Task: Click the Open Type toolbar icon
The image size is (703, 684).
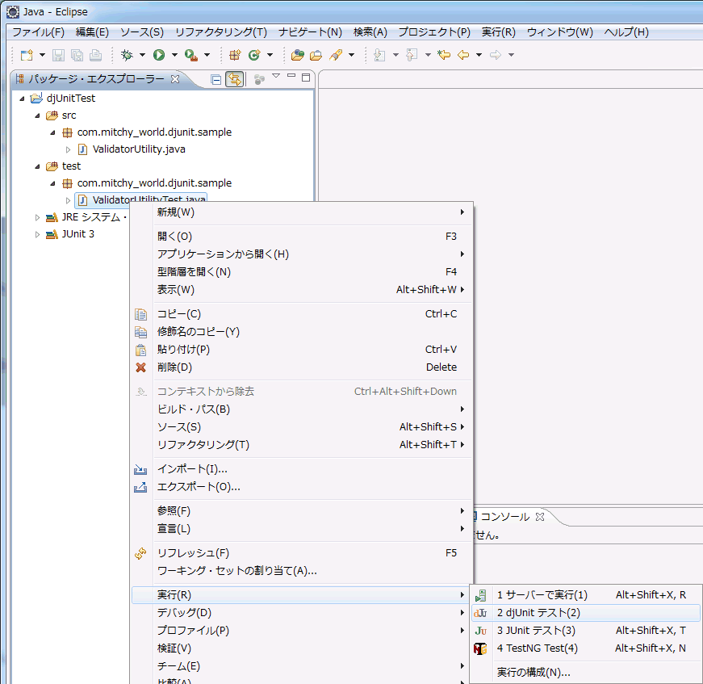Action: tap(297, 55)
